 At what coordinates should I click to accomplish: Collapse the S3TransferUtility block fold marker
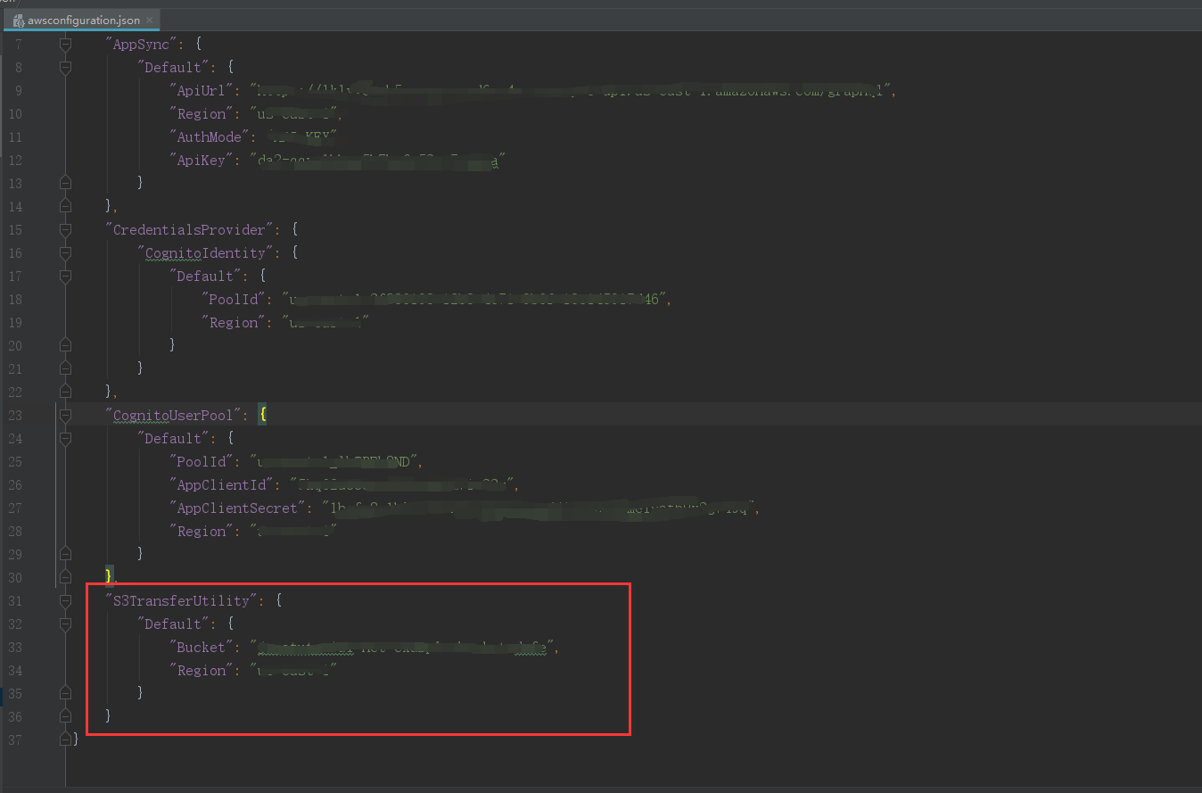[64, 600]
